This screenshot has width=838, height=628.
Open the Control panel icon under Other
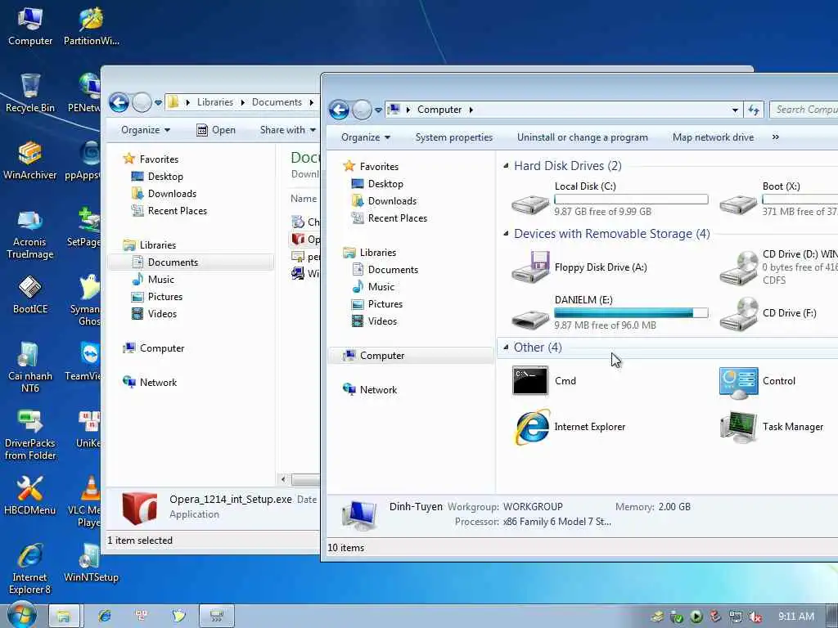click(x=739, y=383)
